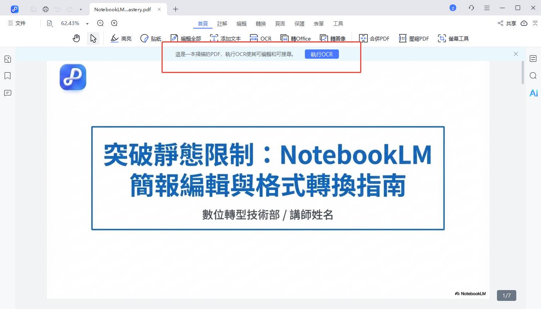541x309 pixels.
Task: Open the 壓縮PDF tool
Action: 413,38
